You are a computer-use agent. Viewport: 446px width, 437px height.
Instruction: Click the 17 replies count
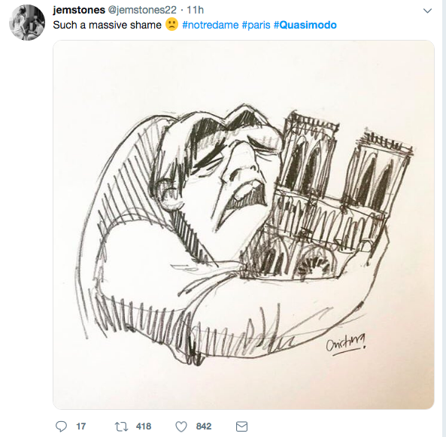(81, 426)
